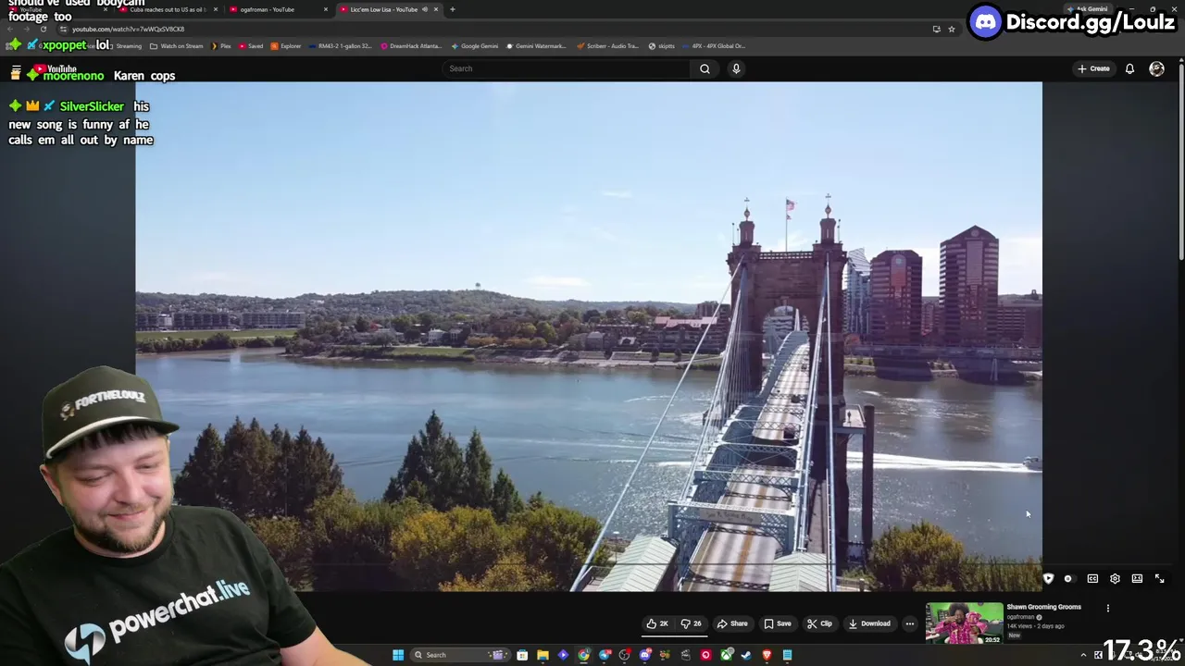Open the DreamHack Atlanta bookmark
The height and width of the screenshot is (666, 1185).
[411, 45]
